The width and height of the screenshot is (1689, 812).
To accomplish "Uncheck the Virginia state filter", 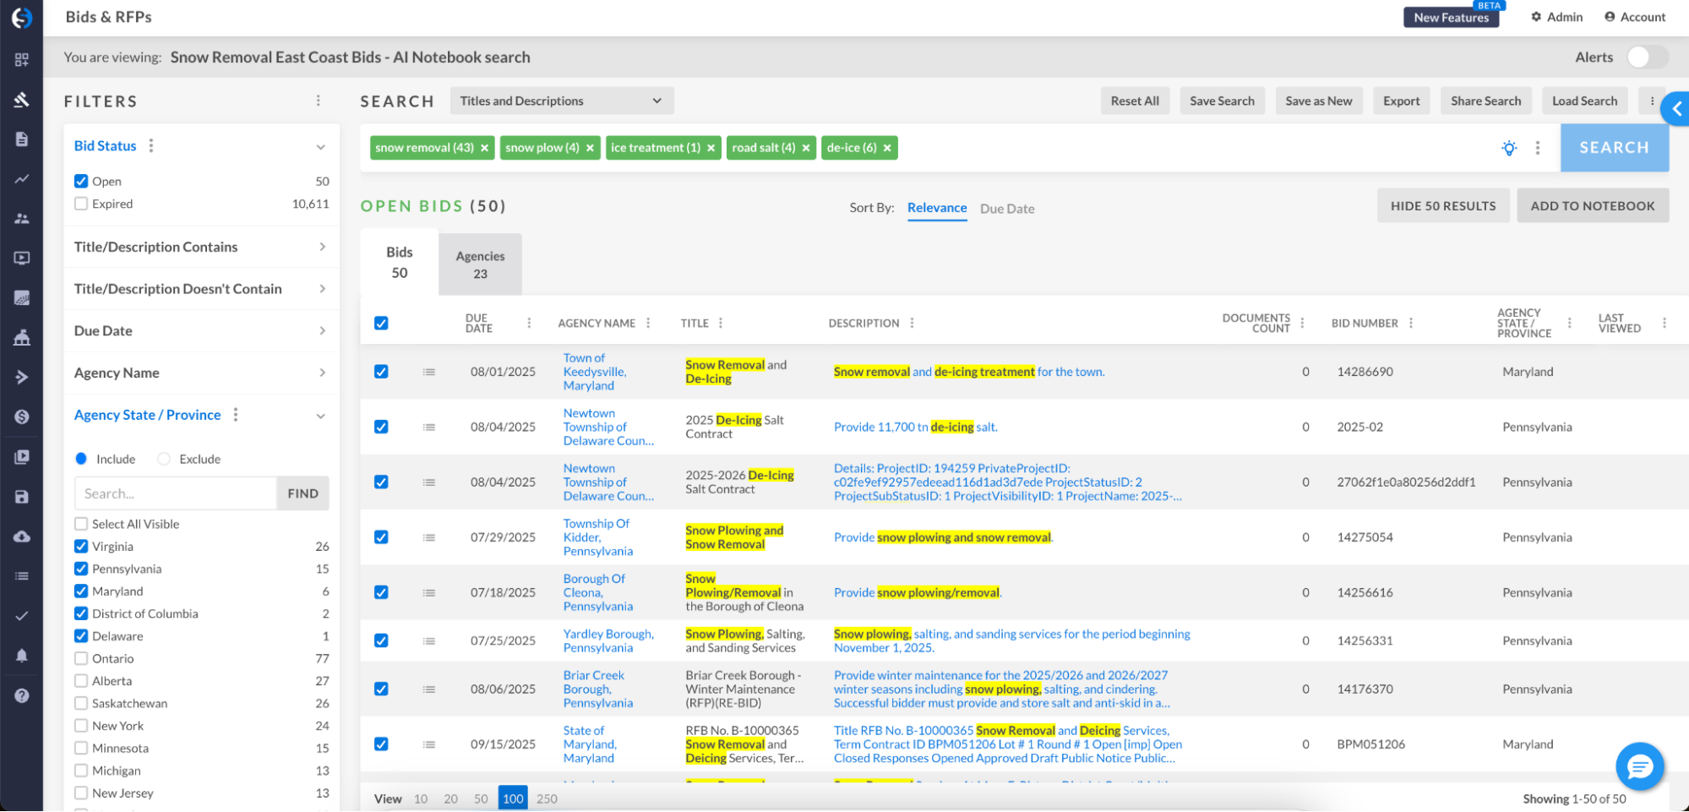I will point(81,547).
